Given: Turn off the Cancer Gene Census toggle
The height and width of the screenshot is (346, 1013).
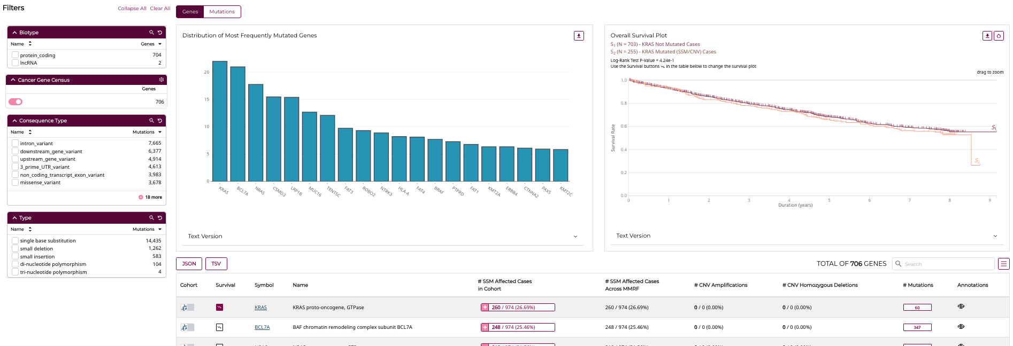Looking at the screenshot, I should coord(16,101).
